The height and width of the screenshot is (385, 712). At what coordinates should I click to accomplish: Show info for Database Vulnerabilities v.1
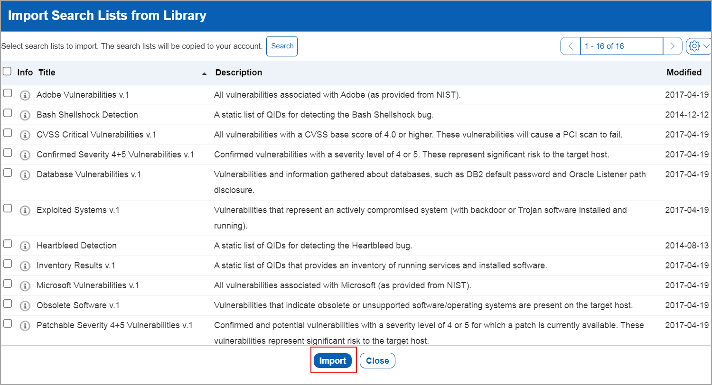[x=25, y=175]
